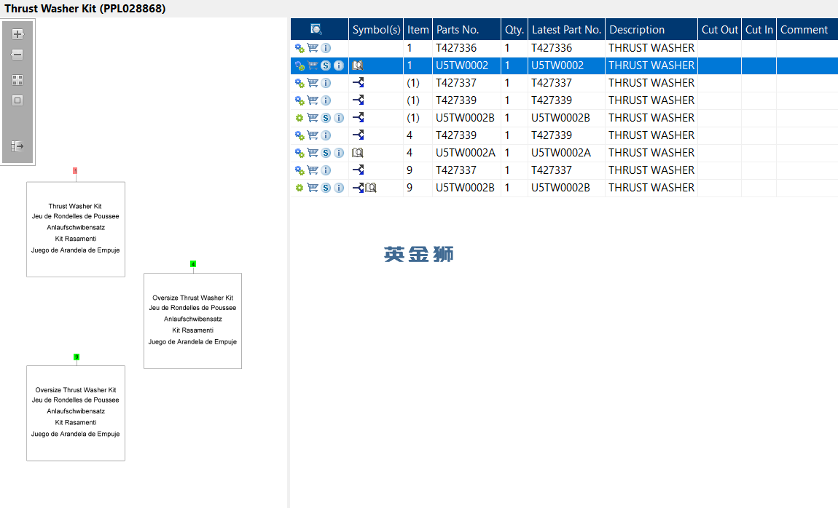Click arrow symbol for item 4 T427339
Screen dimensions: 838x508
(x=359, y=135)
